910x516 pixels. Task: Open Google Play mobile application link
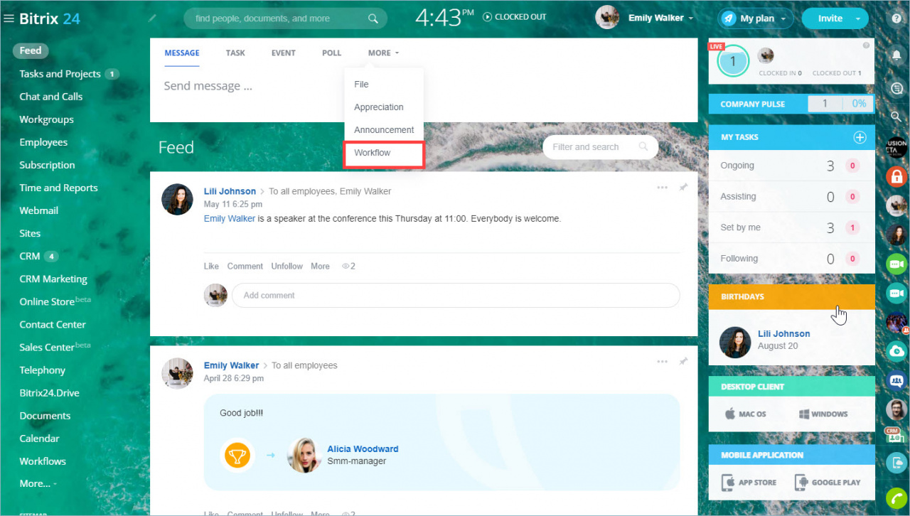click(828, 482)
